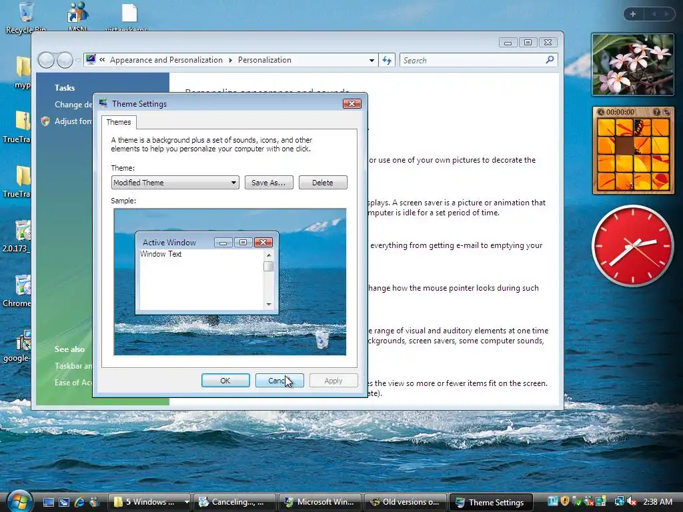The height and width of the screenshot is (512, 683).
Task: Switch to Old versions taskbar window
Action: tap(405, 502)
